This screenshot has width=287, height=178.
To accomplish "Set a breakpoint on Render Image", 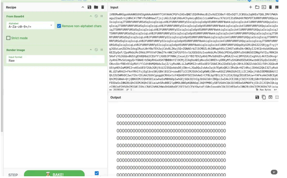I will tap(101, 50).
